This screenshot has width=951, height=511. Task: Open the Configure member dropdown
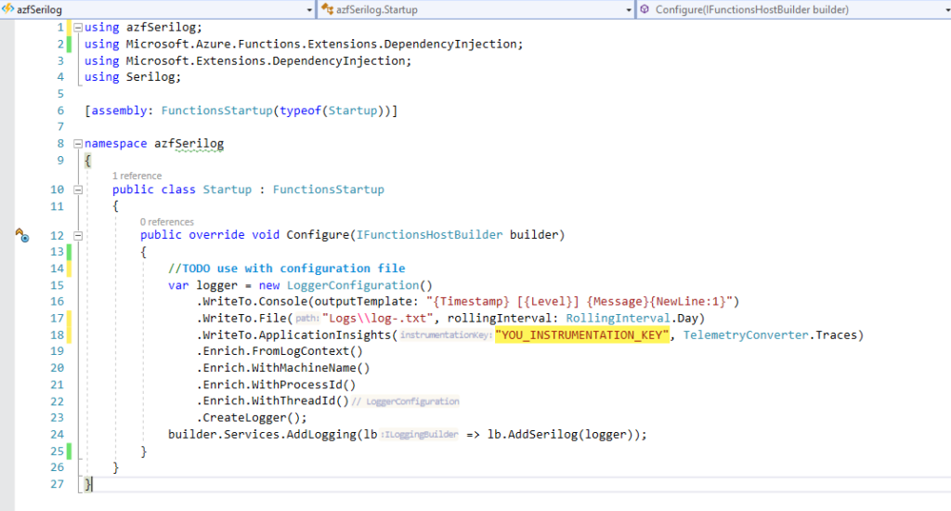942,9
